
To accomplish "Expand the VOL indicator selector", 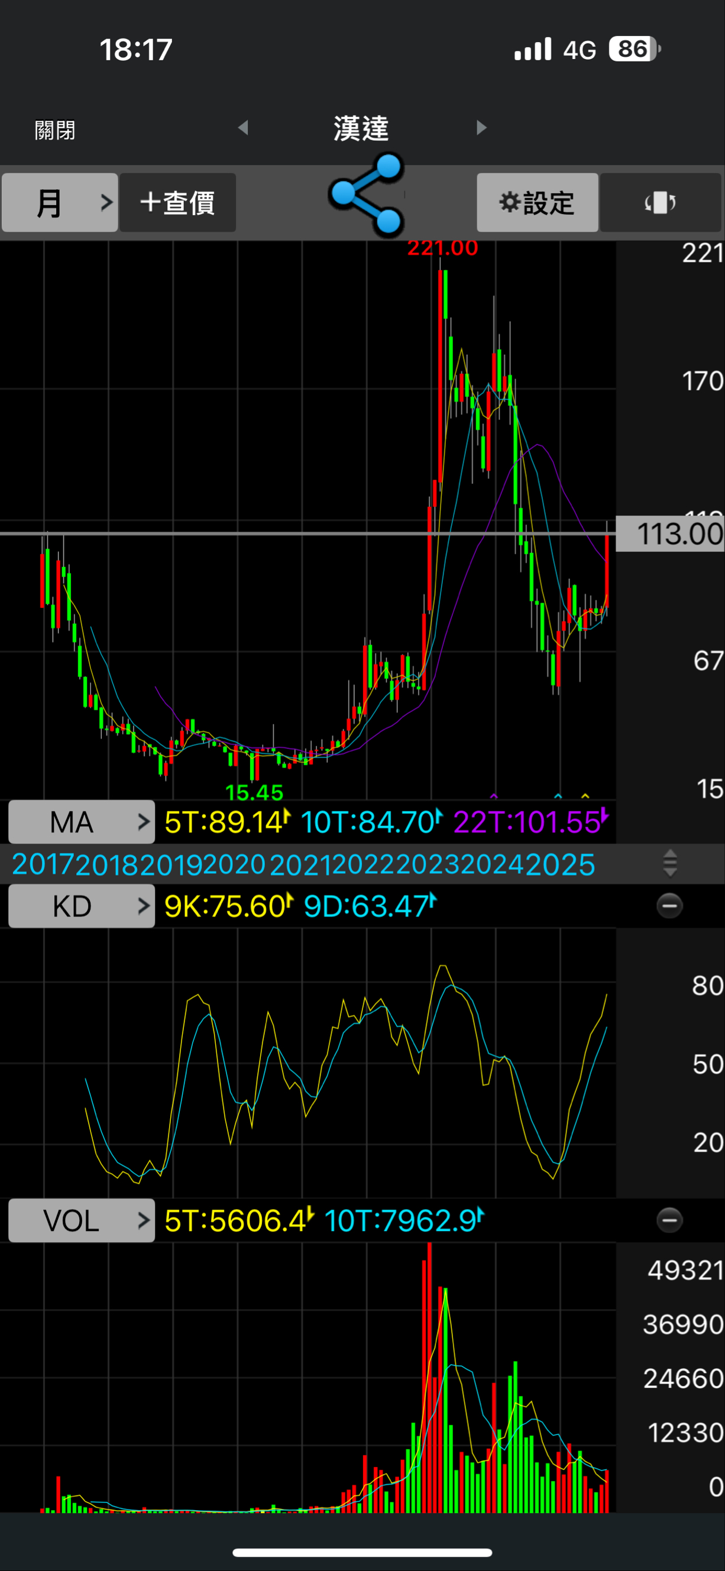I will 81,1221.
